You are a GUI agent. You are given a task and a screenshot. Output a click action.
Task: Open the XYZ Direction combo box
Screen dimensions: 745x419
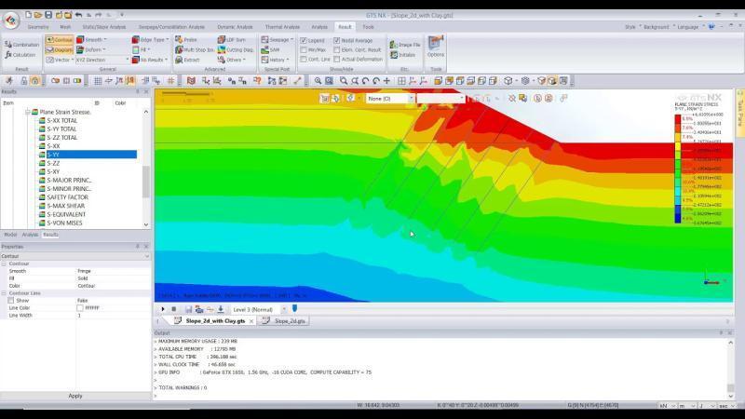point(102,60)
